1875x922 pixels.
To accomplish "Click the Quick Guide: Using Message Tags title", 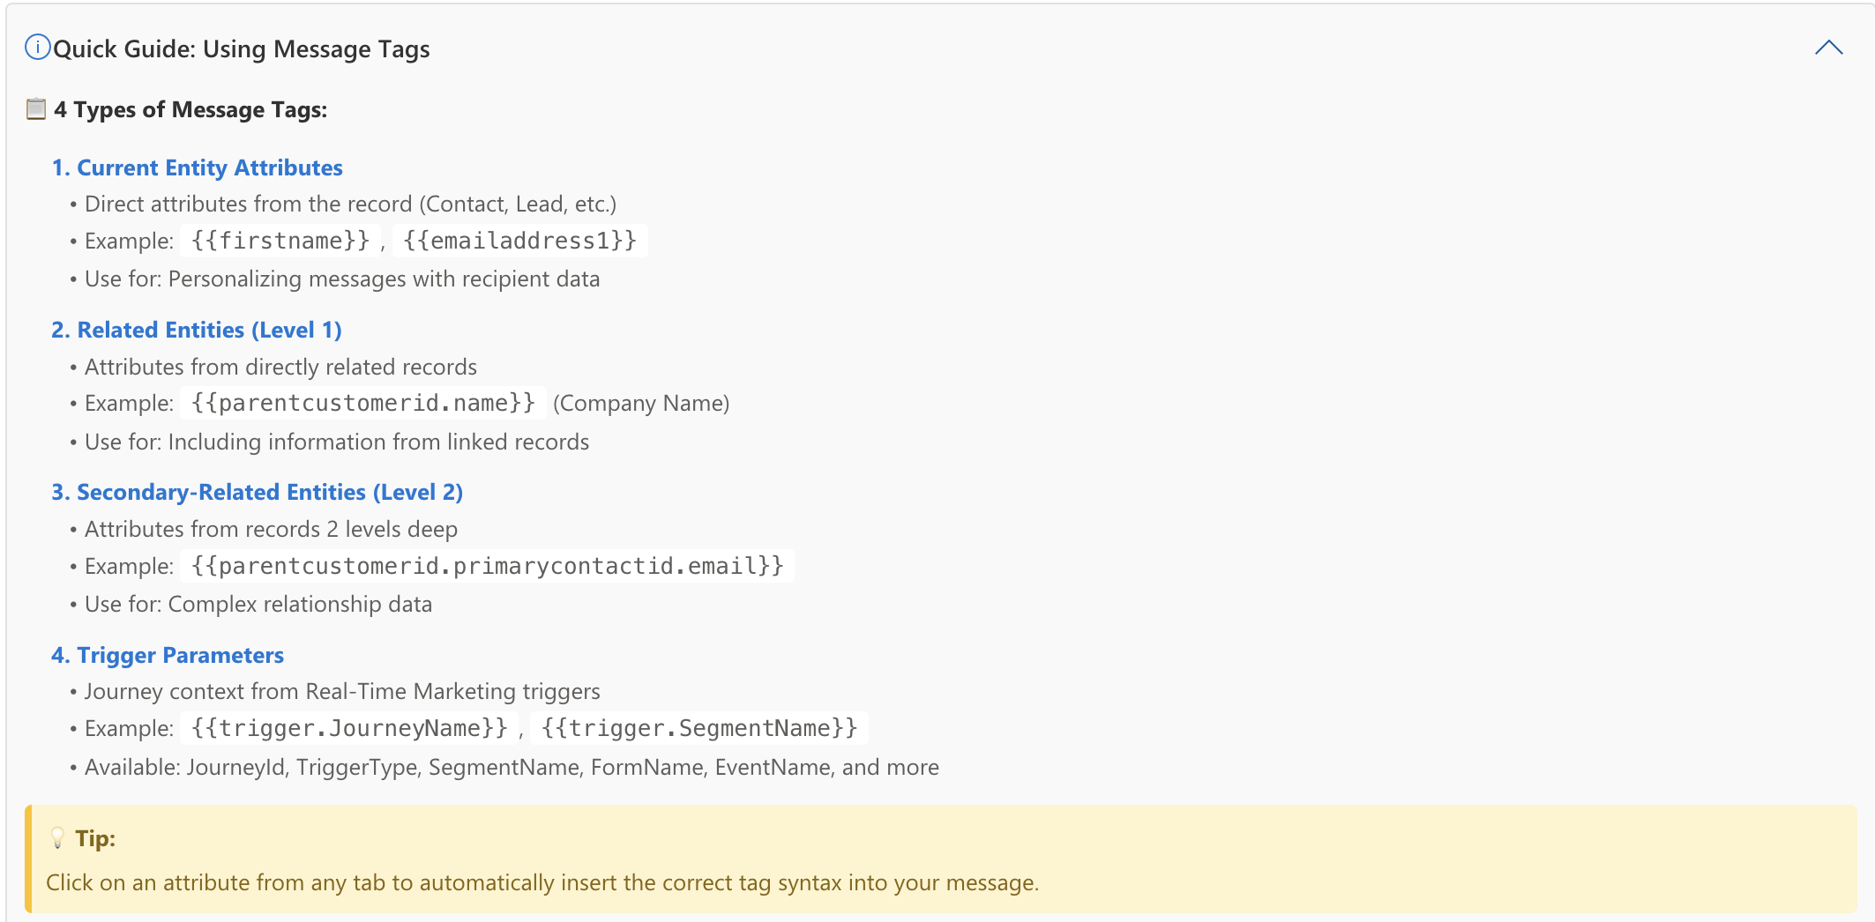I will [242, 49].
